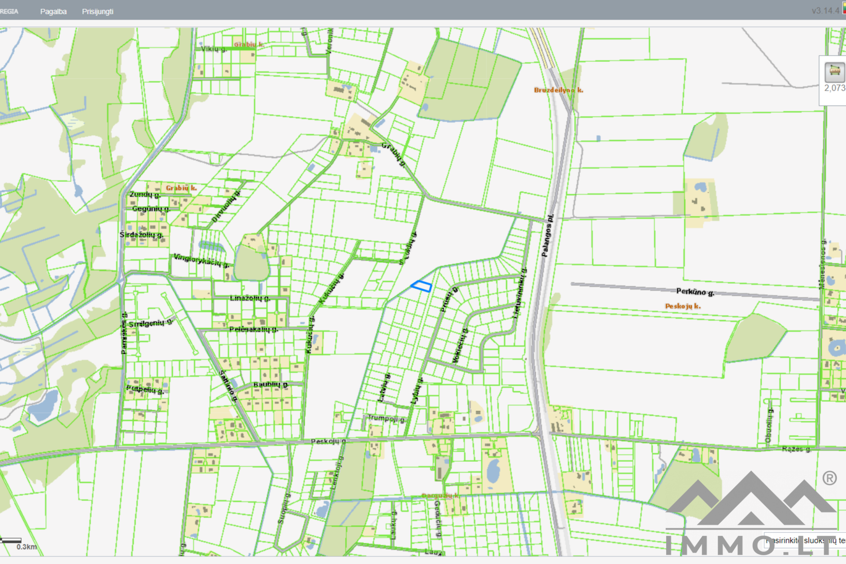Click the Perkūno g. street label
Screen dimensions: 846x564
[695, 291]
